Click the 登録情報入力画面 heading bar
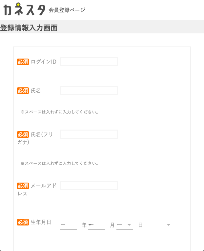The height and width of the screenshot is (251, 204). coord(102,27)
